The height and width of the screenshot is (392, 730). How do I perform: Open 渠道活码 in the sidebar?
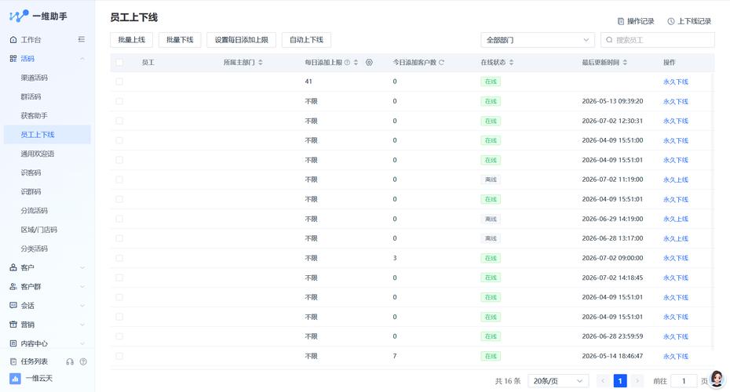tap(35, 78)
